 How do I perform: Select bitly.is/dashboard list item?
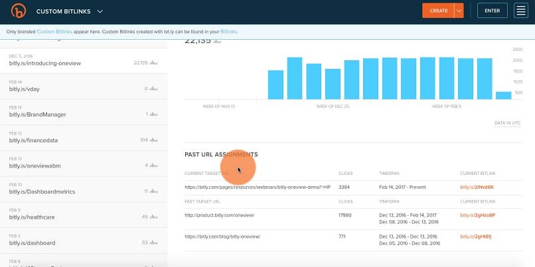tap(84, 240)
